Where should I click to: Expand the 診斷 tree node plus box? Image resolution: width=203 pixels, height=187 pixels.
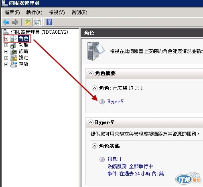[x=6, y=51]
